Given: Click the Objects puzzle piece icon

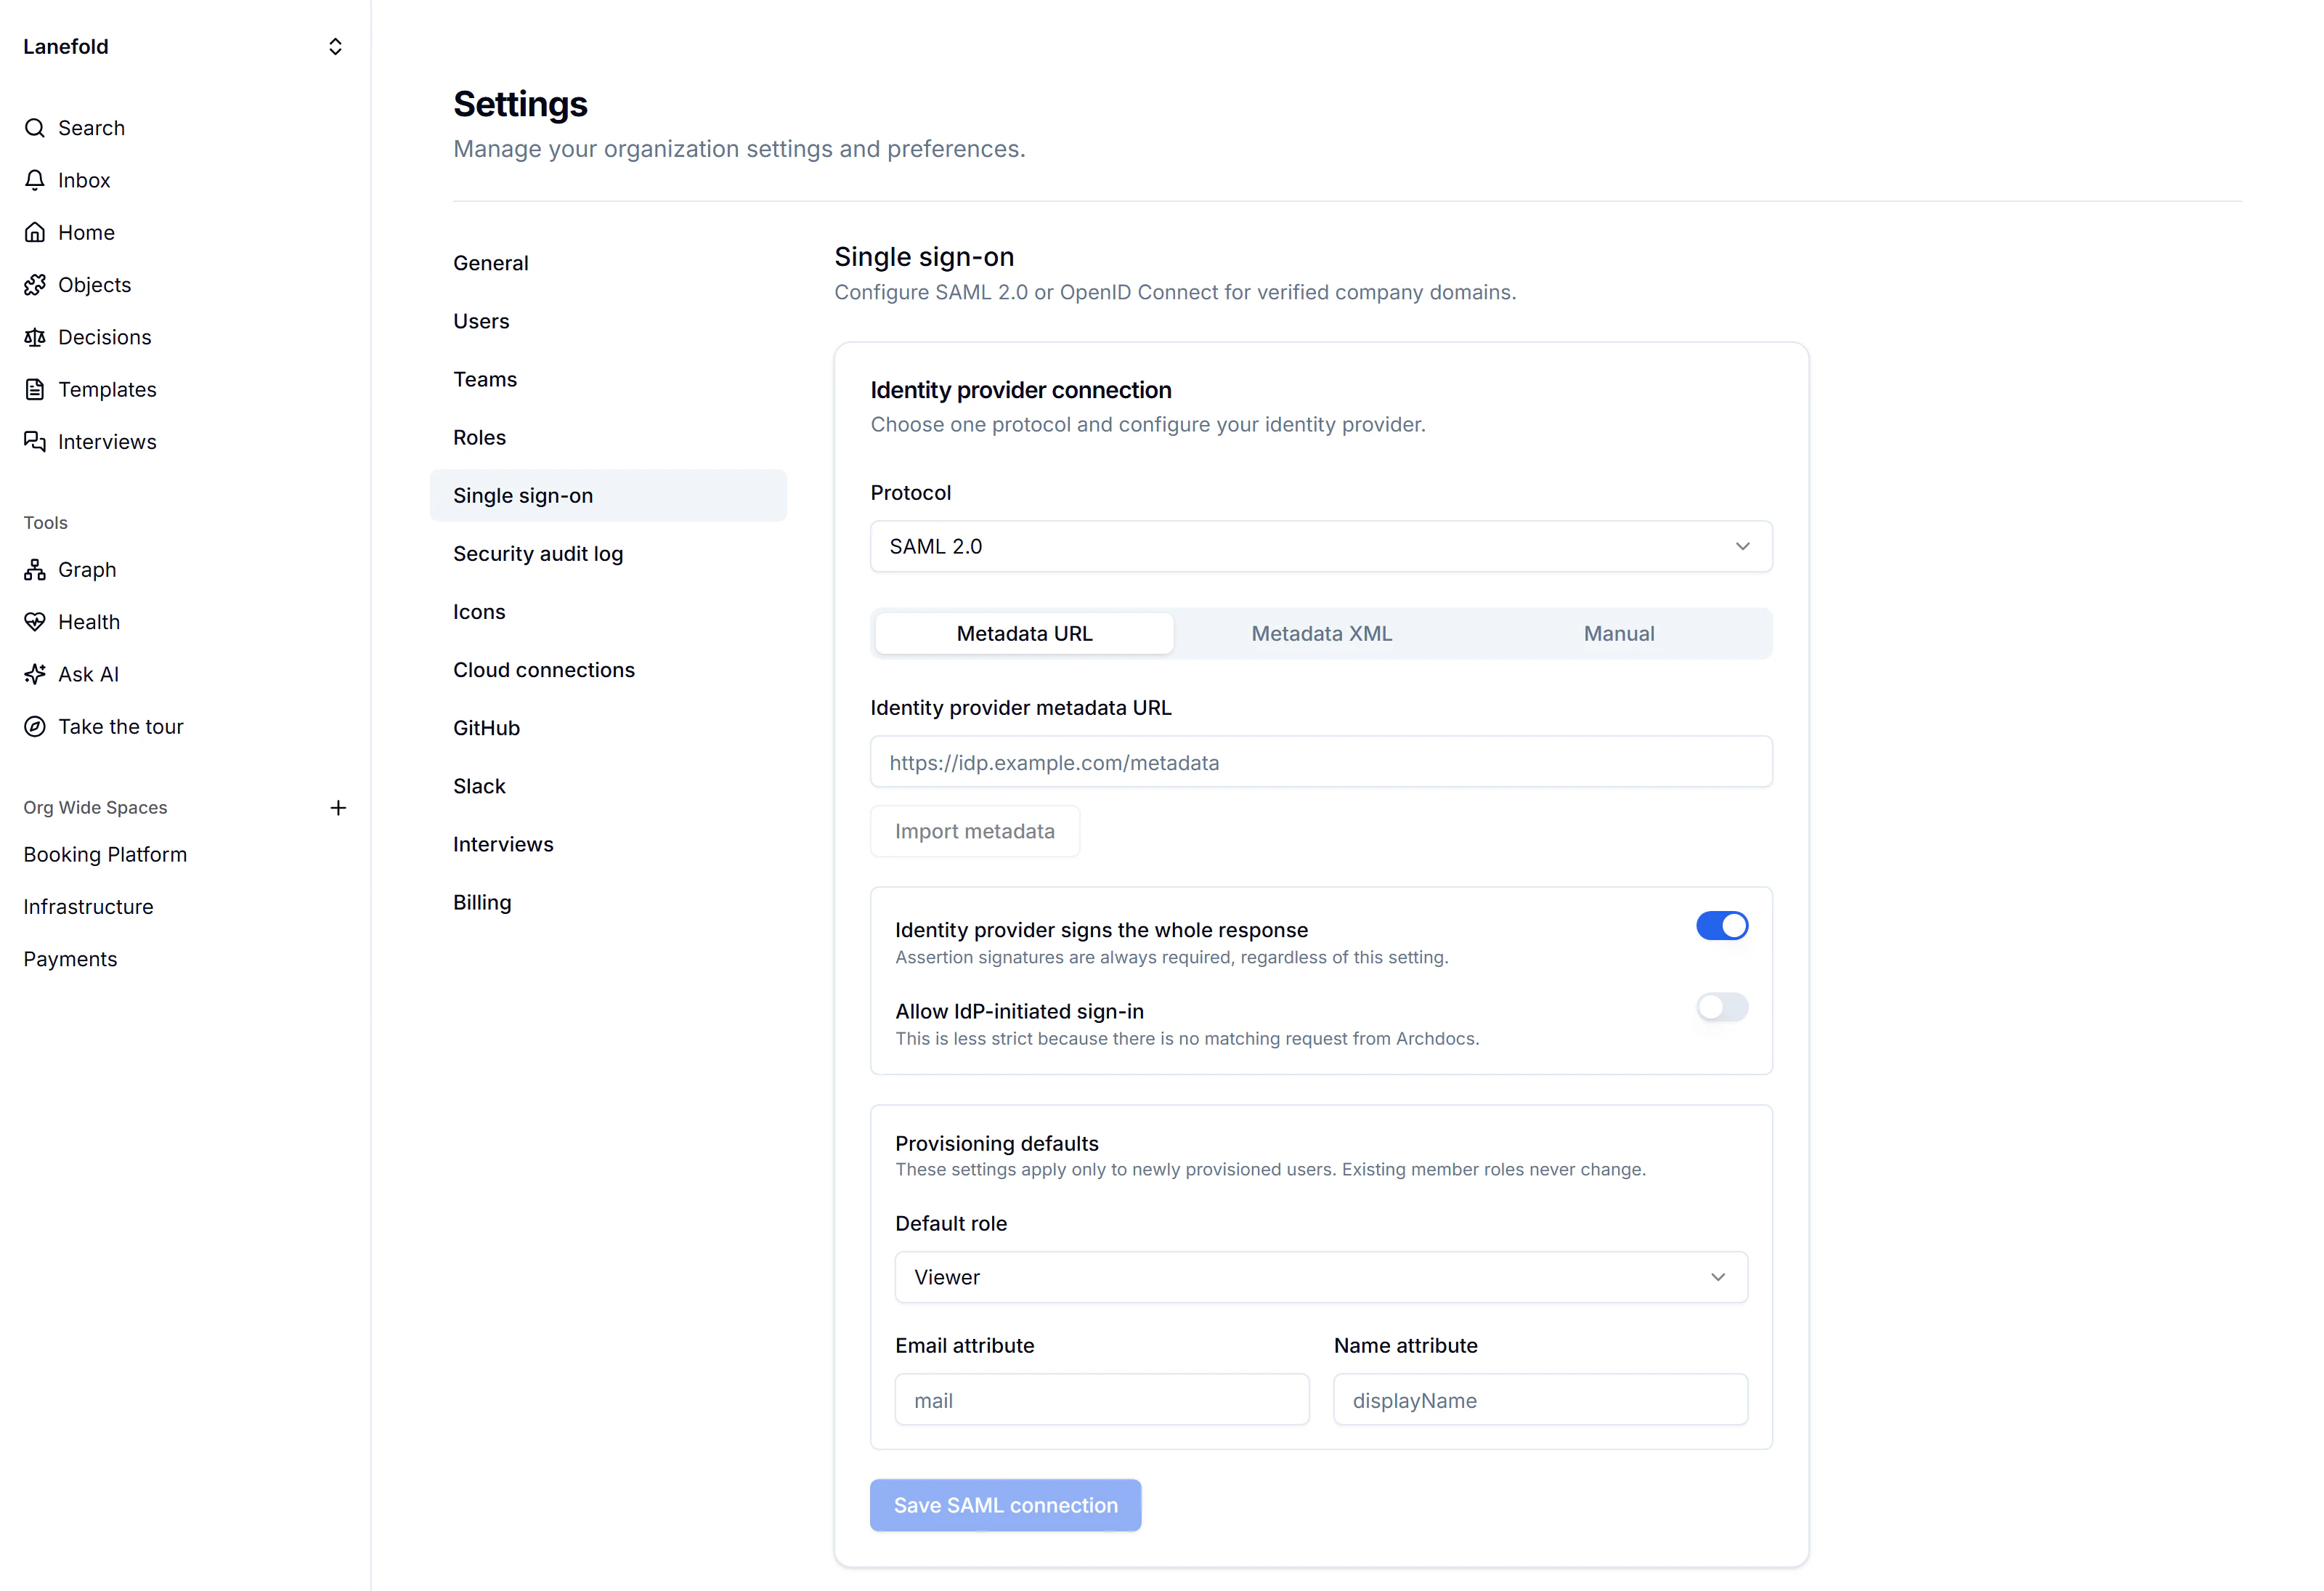Looking at the screenshot, I should (x=35, y=286).
